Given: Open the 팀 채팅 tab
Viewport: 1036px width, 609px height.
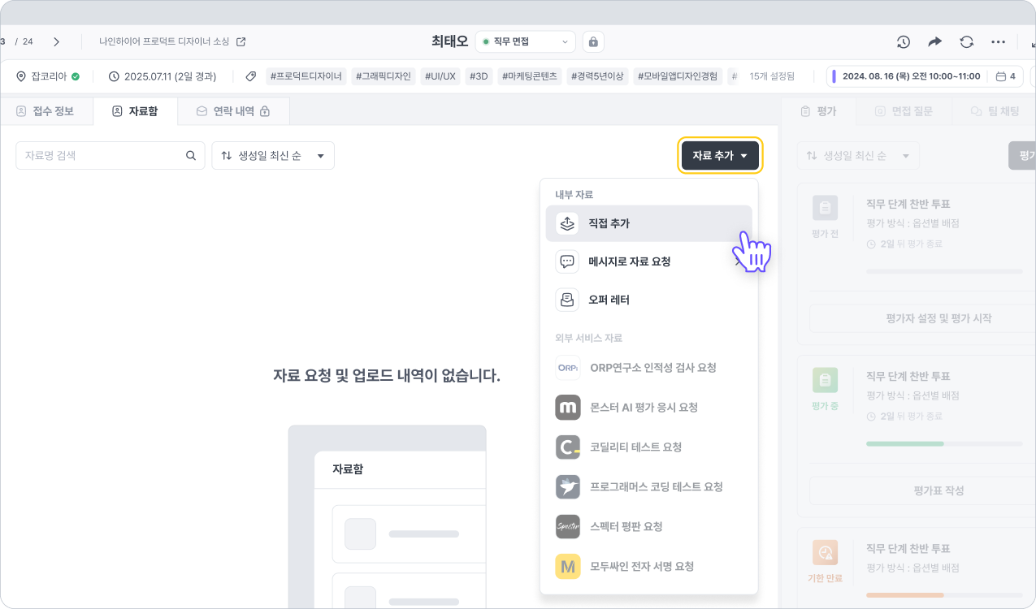Looking at the screenshot, I should (995, 111).
